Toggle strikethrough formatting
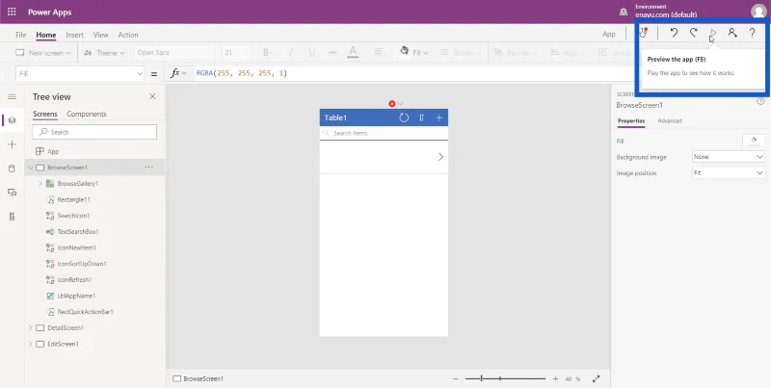771x388 pixels. coord(332,53)
